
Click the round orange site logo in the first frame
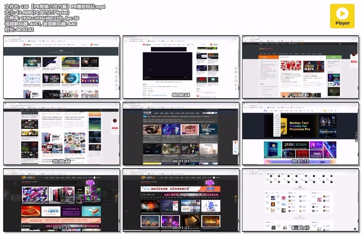pos(24,45)
